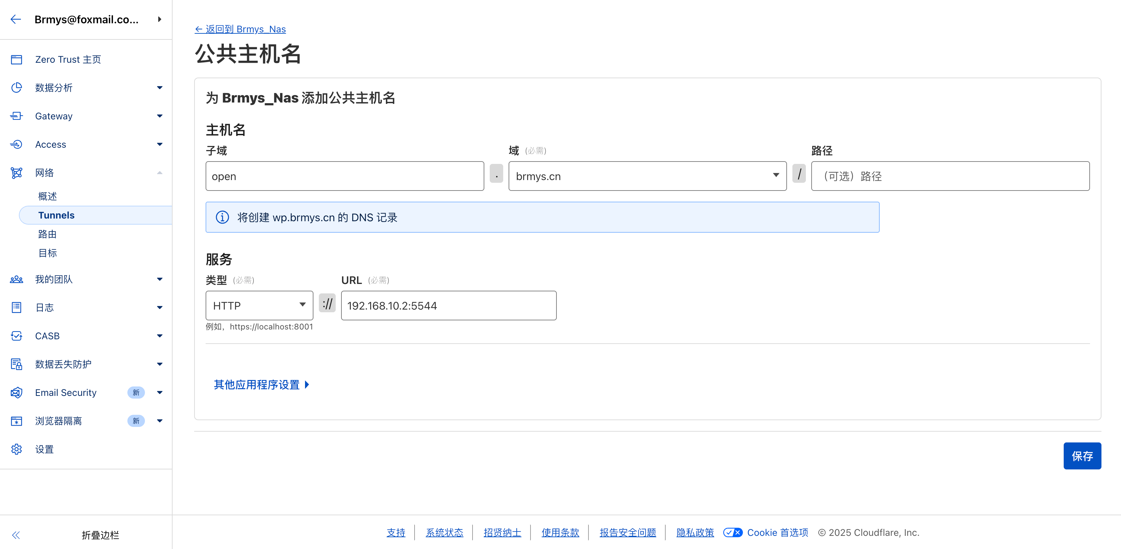Screen dimensions: 1121x549
Task: Click the collapse sidebar double-chevron icon
Action: (16, 535)
